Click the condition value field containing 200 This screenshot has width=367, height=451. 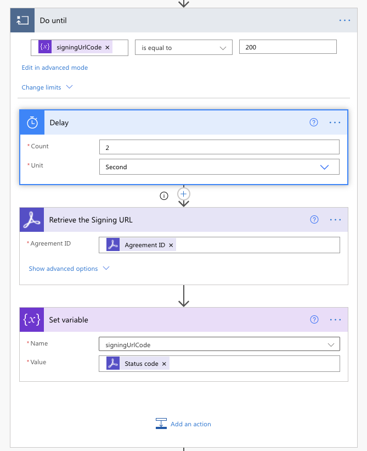[287, 47]
